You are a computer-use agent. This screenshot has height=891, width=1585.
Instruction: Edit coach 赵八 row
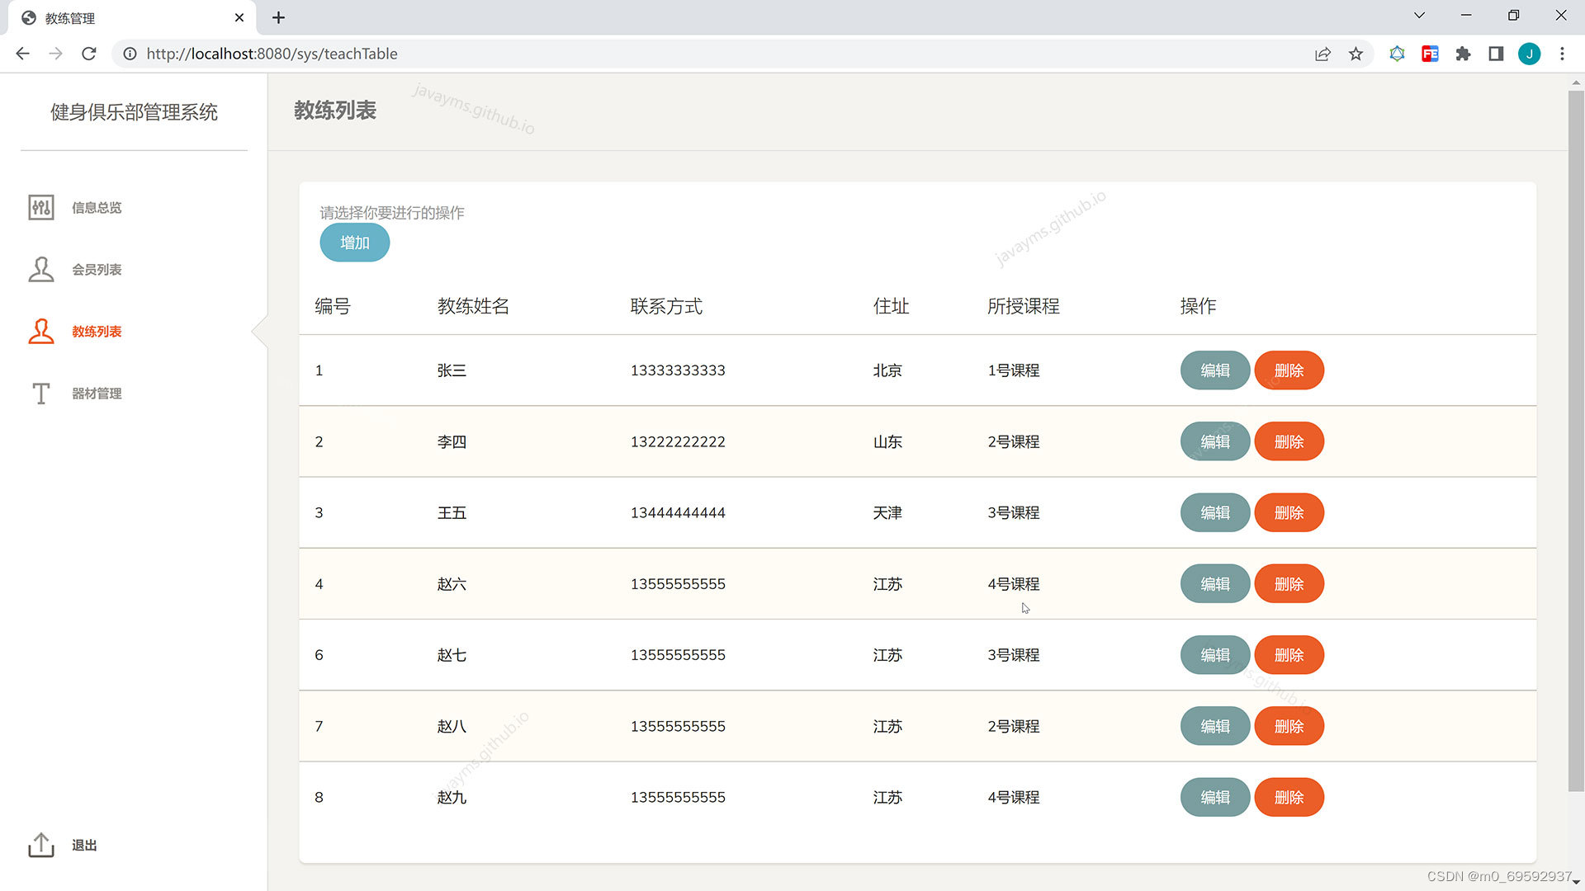click(x=1215, y=726)
